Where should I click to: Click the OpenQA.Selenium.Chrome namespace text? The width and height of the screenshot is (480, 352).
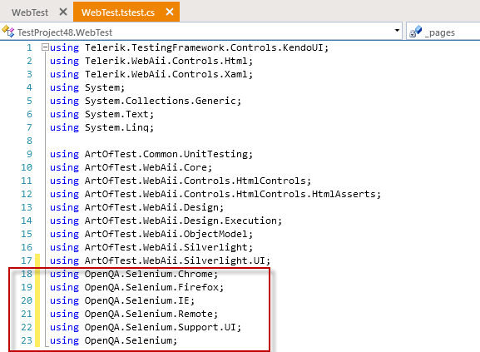click(148, 274)
